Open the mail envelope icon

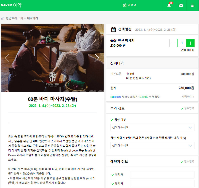tap(181, 5)
